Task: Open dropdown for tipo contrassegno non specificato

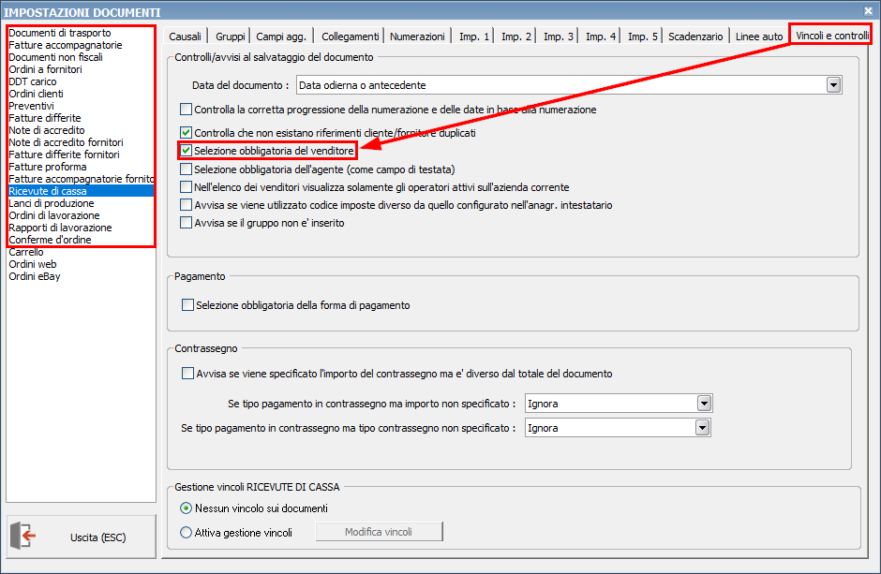Action: [702, 428]
